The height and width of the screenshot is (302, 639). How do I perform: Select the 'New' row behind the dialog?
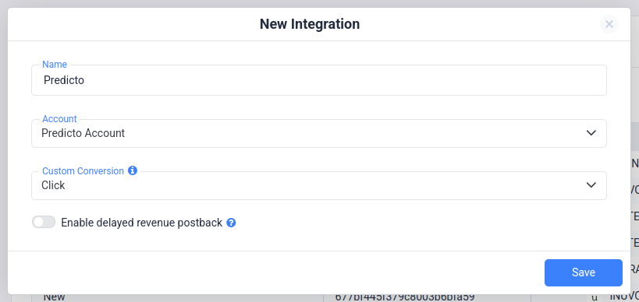(54, 297)
